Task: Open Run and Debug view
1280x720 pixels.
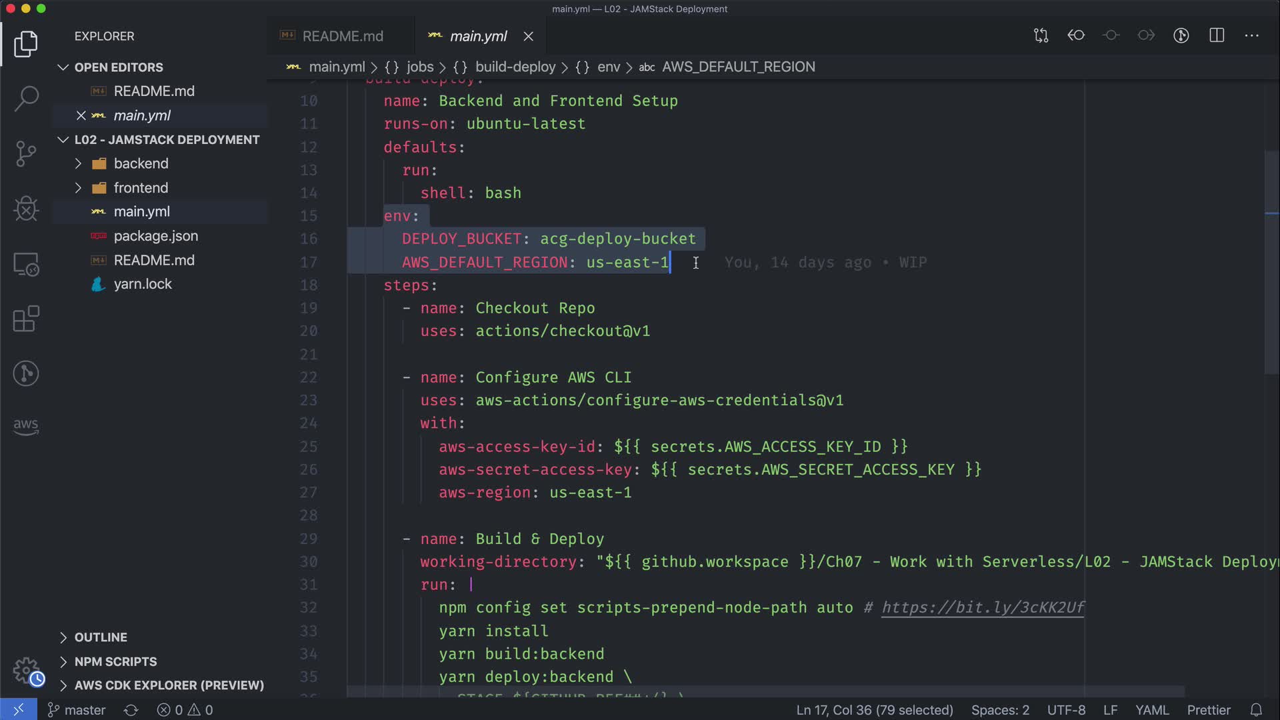Action: (x=26, y=209)
